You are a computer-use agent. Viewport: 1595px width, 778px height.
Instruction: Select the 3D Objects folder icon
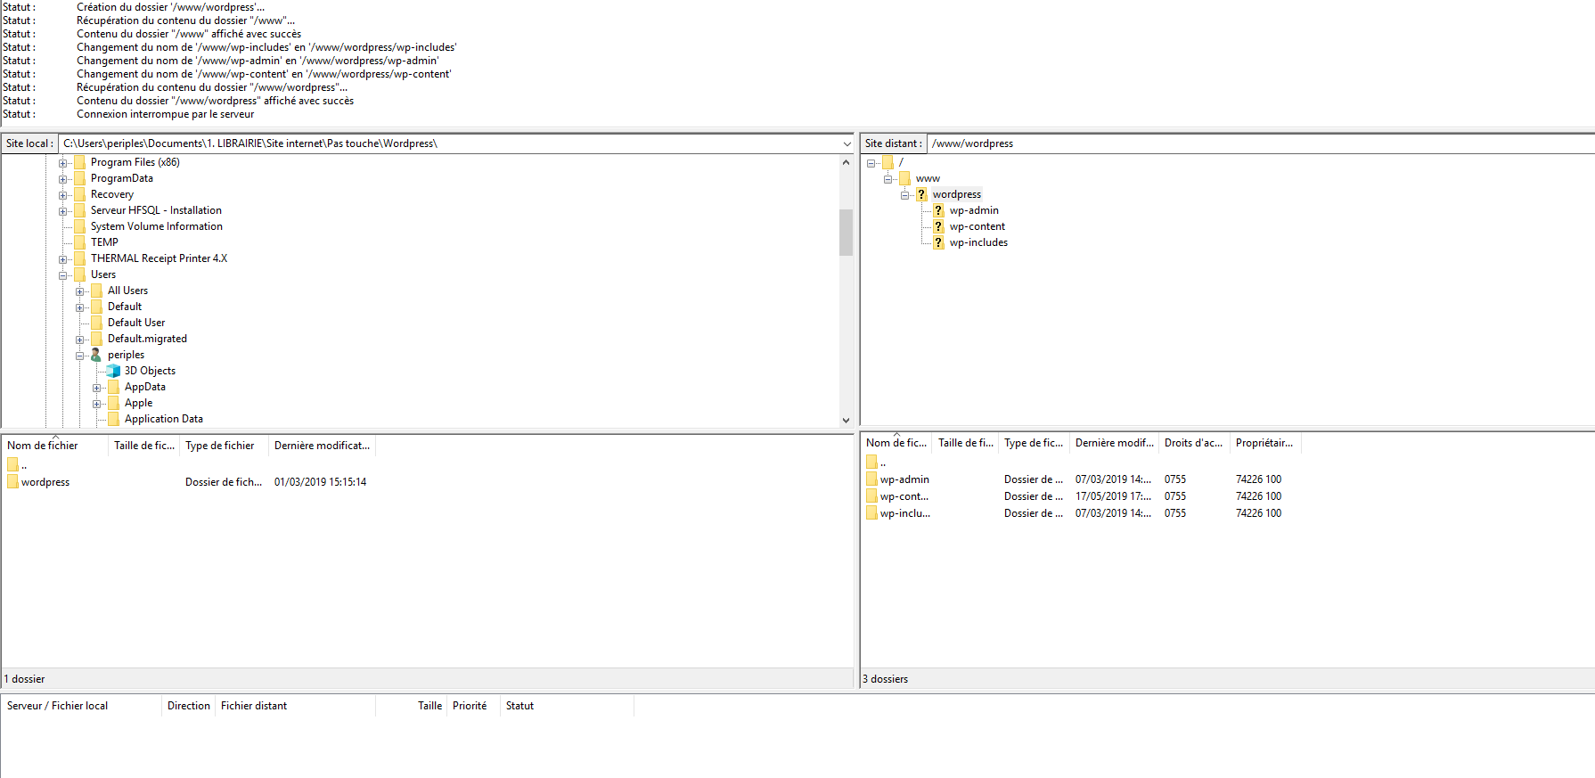tap(113, 371)
